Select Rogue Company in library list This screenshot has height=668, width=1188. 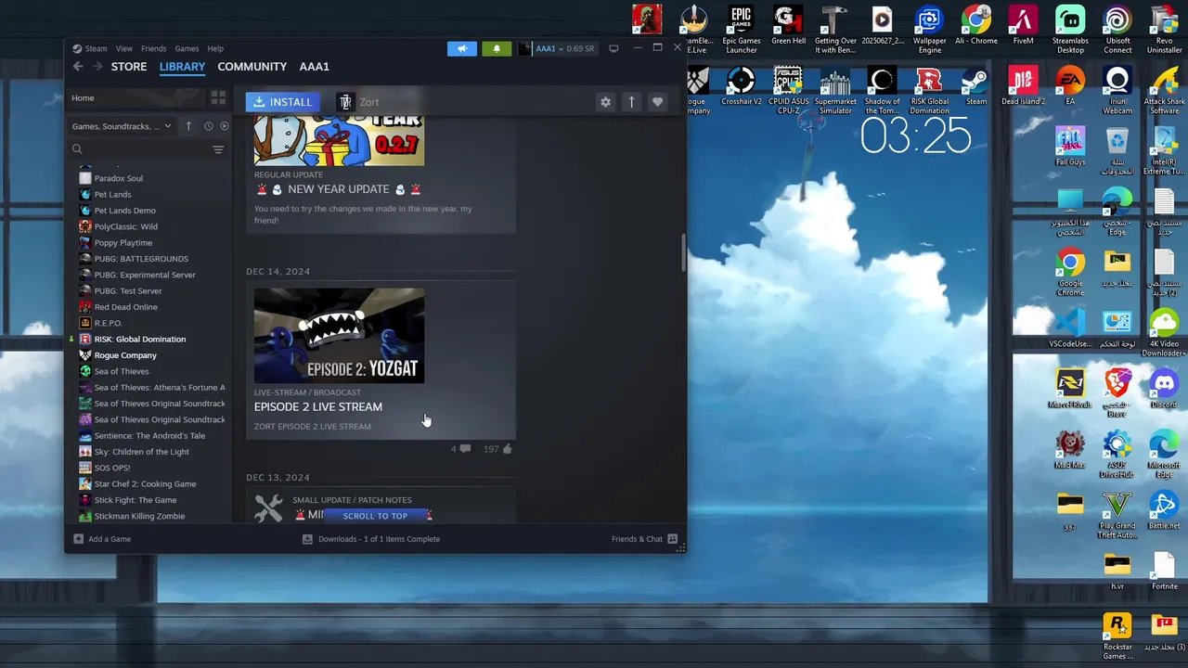click(125, 355)
